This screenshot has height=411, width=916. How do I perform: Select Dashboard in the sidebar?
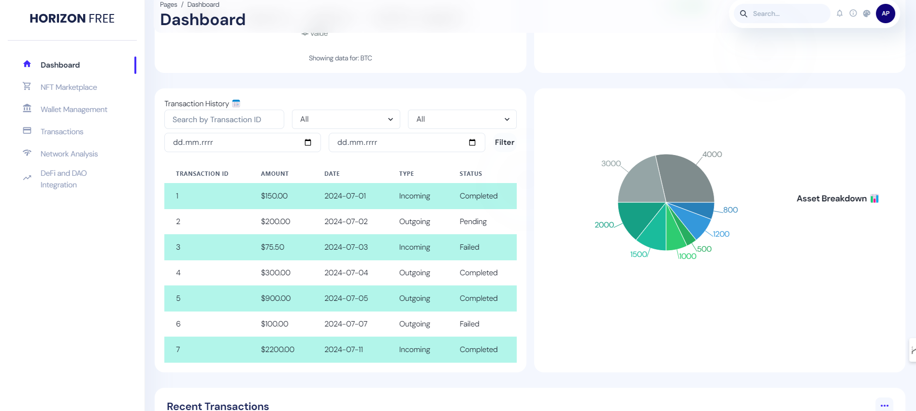(x=60, y=65)
